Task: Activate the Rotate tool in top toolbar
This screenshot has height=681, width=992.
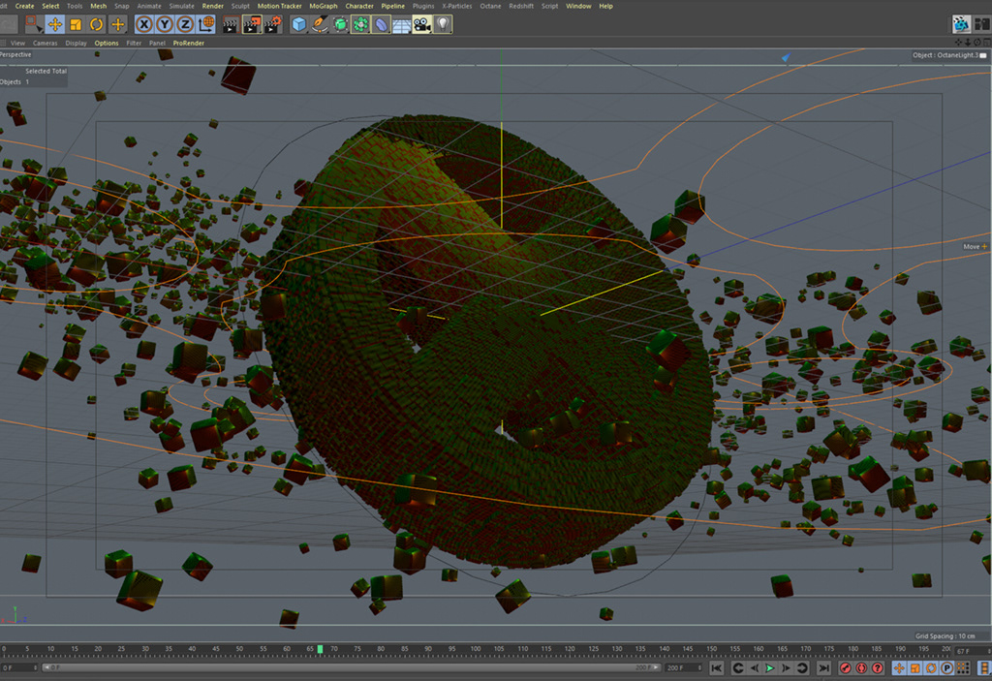Action: (x=97, y=24)
